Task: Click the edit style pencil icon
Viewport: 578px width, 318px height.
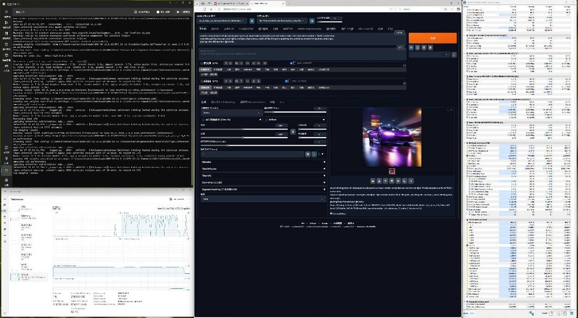Action: coord(454,55)
